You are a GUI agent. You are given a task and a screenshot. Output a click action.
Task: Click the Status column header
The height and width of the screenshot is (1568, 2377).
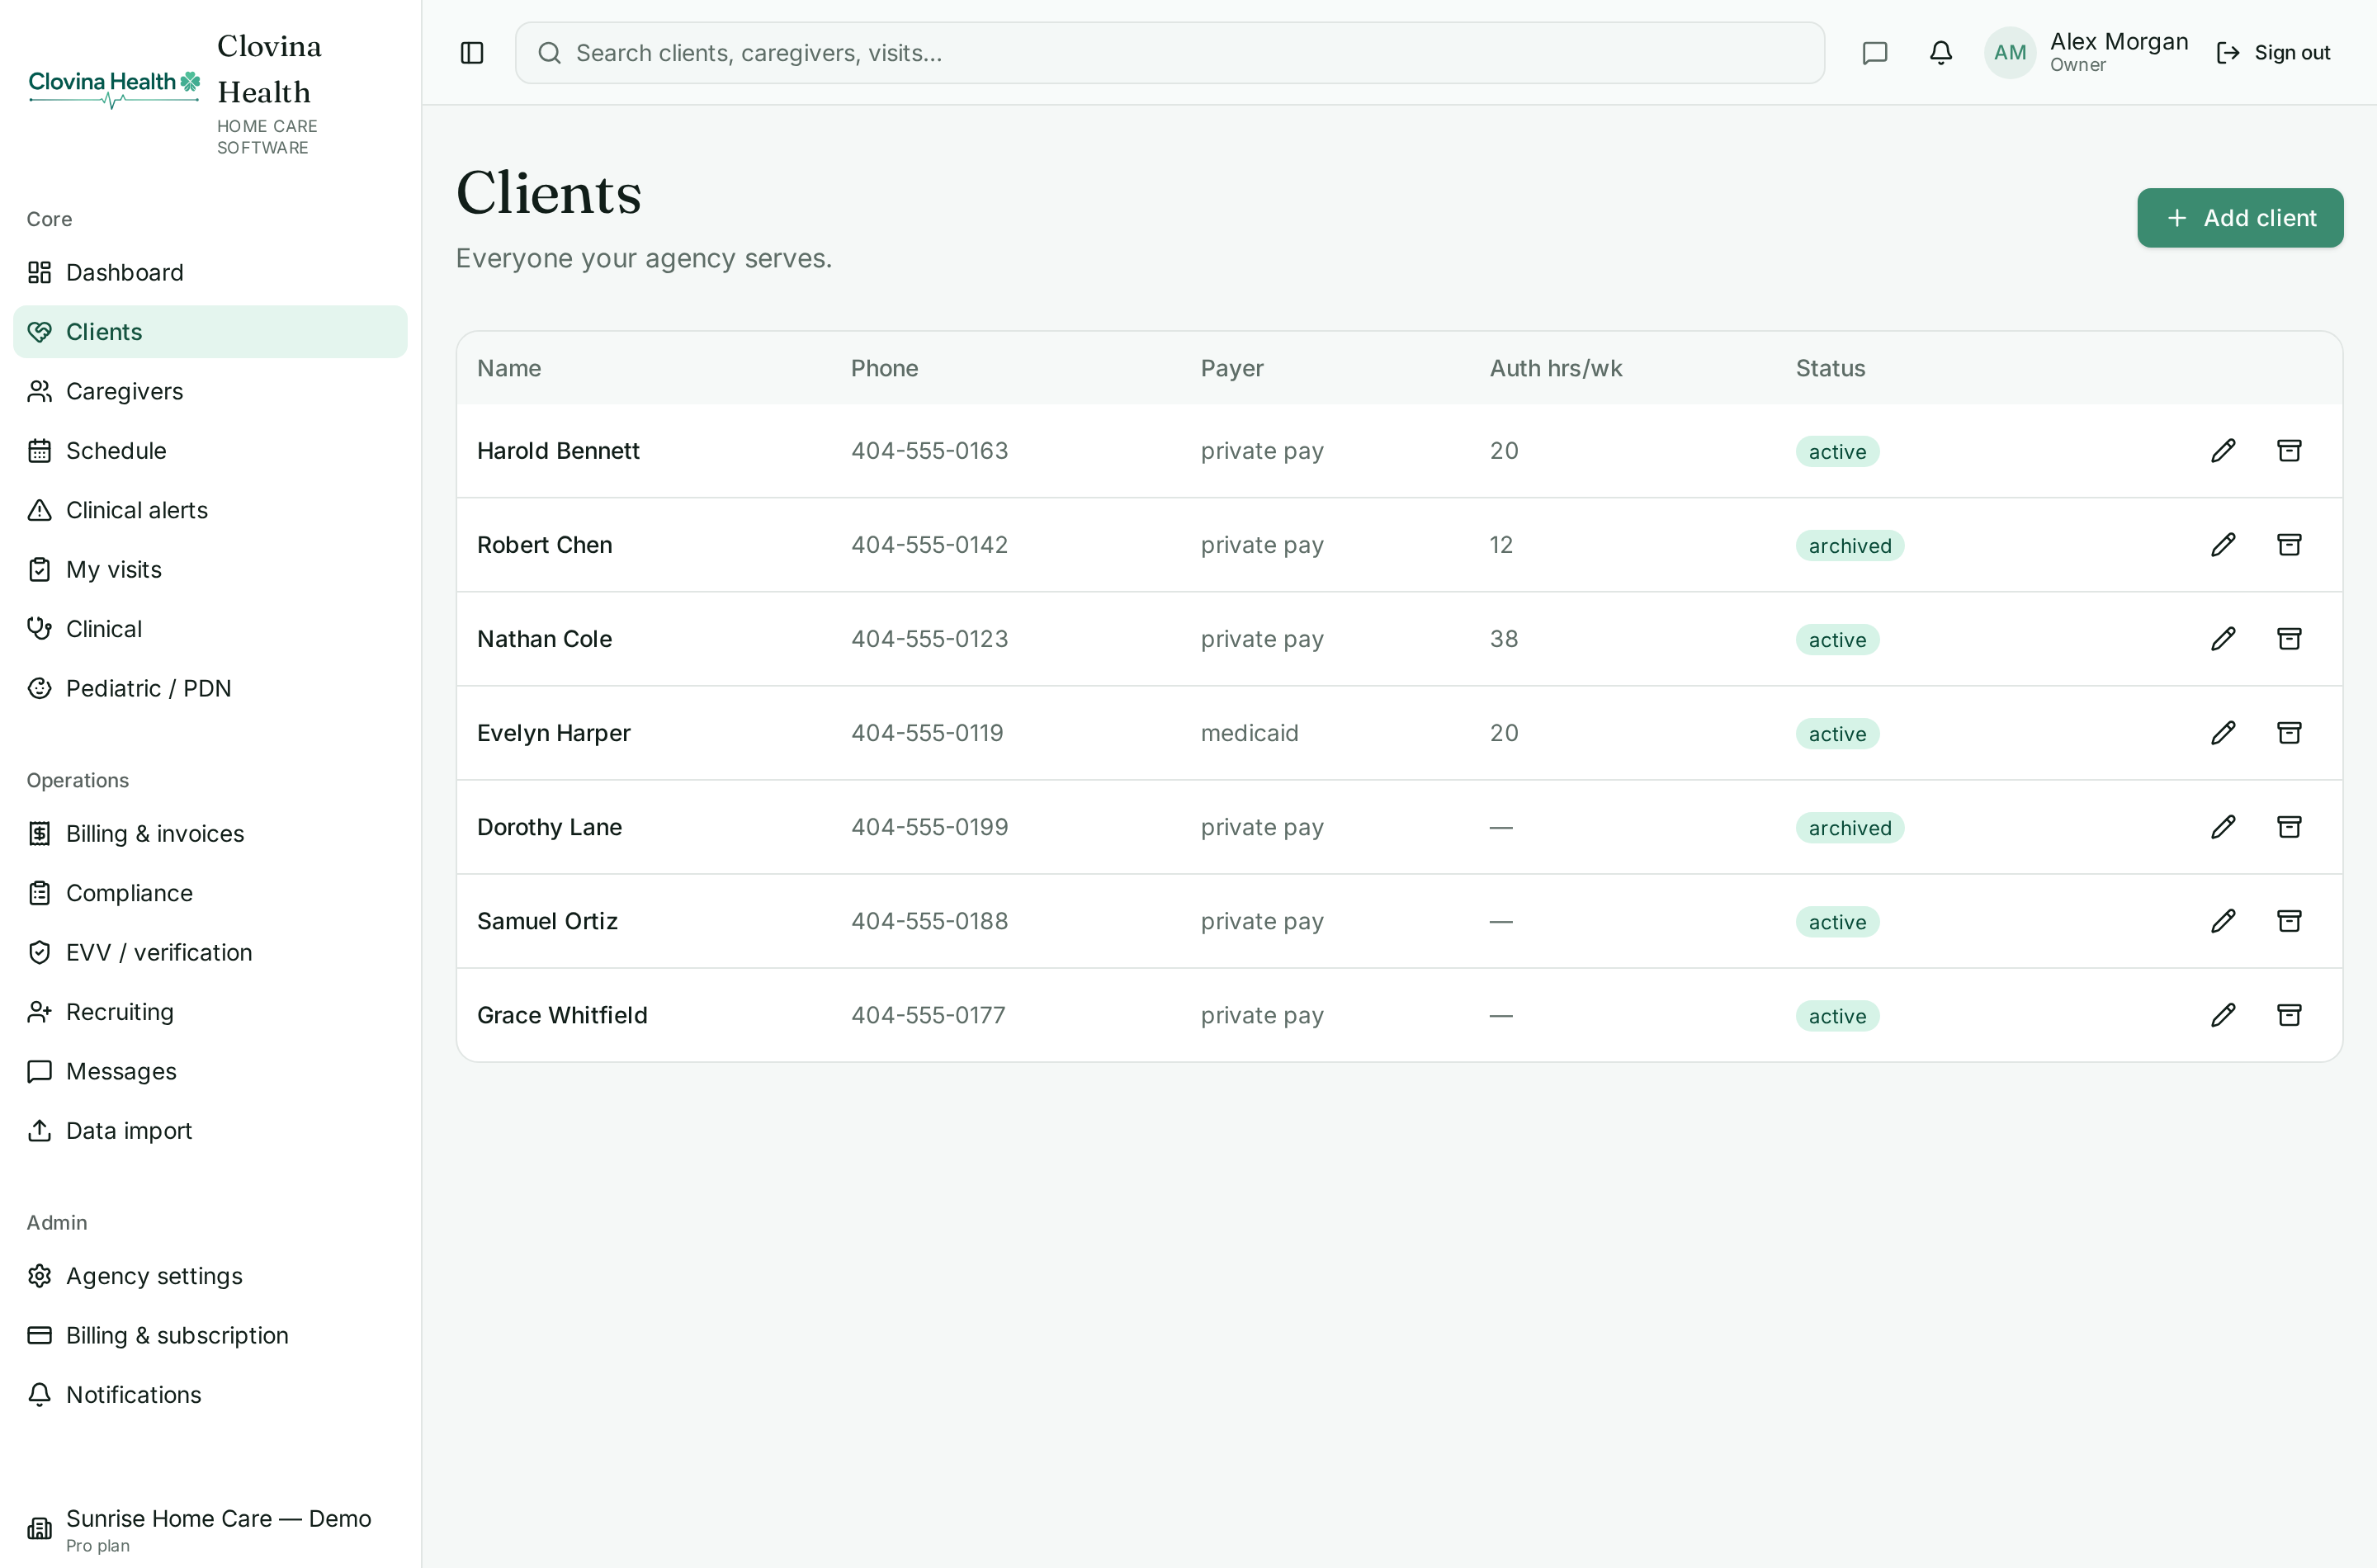[1831, 369]
